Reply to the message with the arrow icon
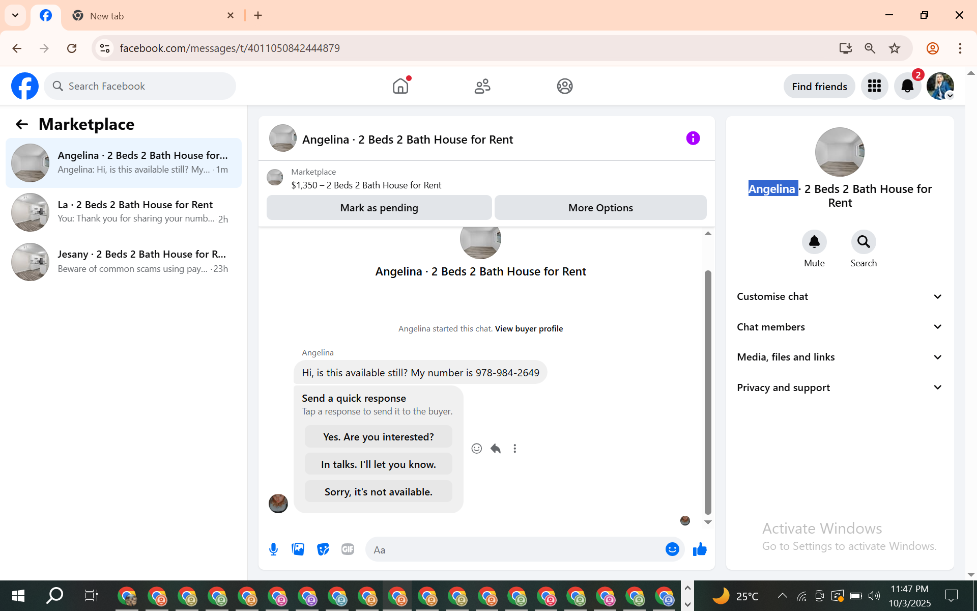Image resolution: width=977 pixels, height=611 pixels. click(496, 449)
